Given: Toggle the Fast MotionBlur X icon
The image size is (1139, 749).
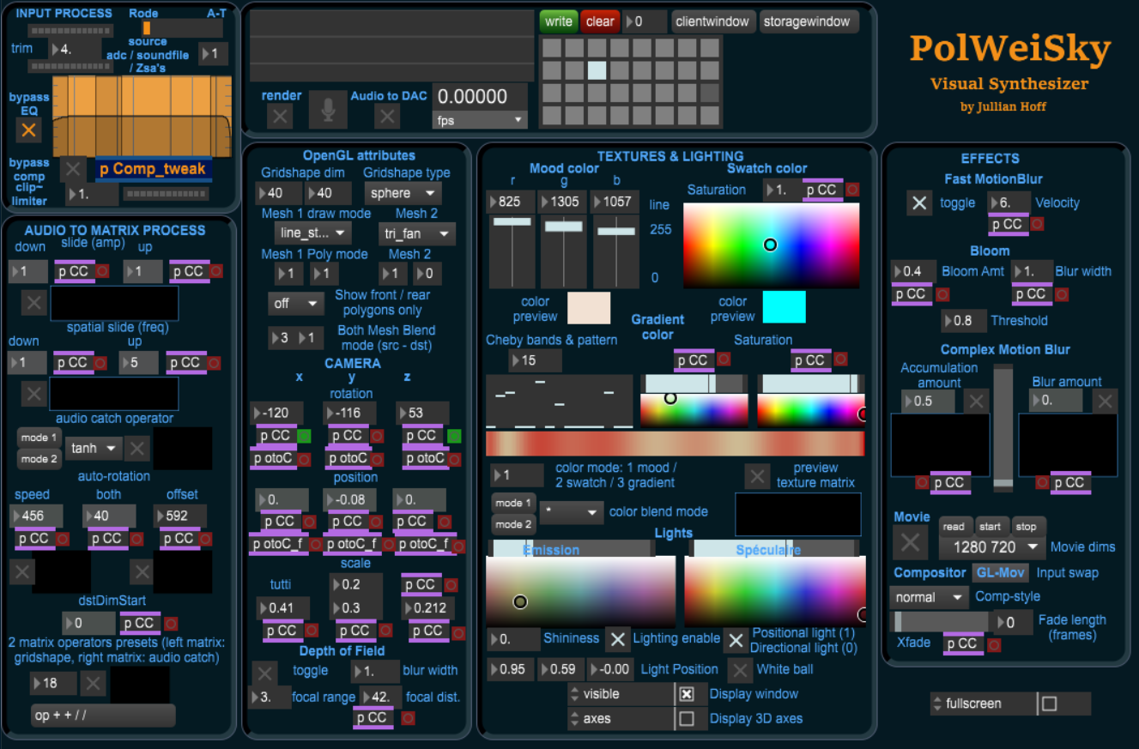Looking at the screenshot, I should pos(919,202).
